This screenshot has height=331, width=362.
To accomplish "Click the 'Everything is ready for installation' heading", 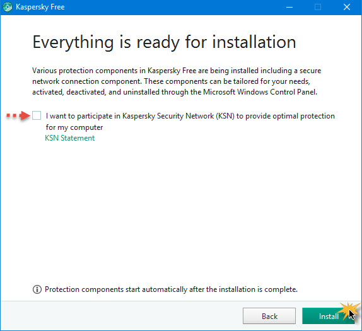I will (164, 42).
